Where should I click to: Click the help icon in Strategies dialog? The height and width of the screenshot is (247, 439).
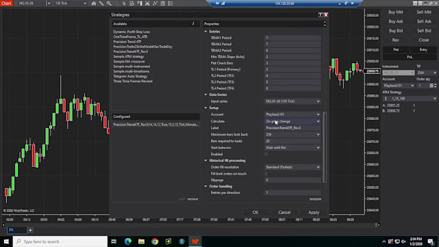320,15
